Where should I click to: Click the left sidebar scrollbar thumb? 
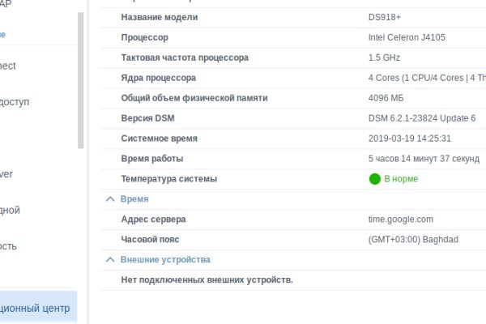(x=80, y=81)
